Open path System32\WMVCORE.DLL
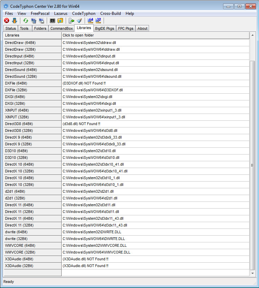Screen dimensions: 259x288 pyautogui.click(x=155, y=245)
